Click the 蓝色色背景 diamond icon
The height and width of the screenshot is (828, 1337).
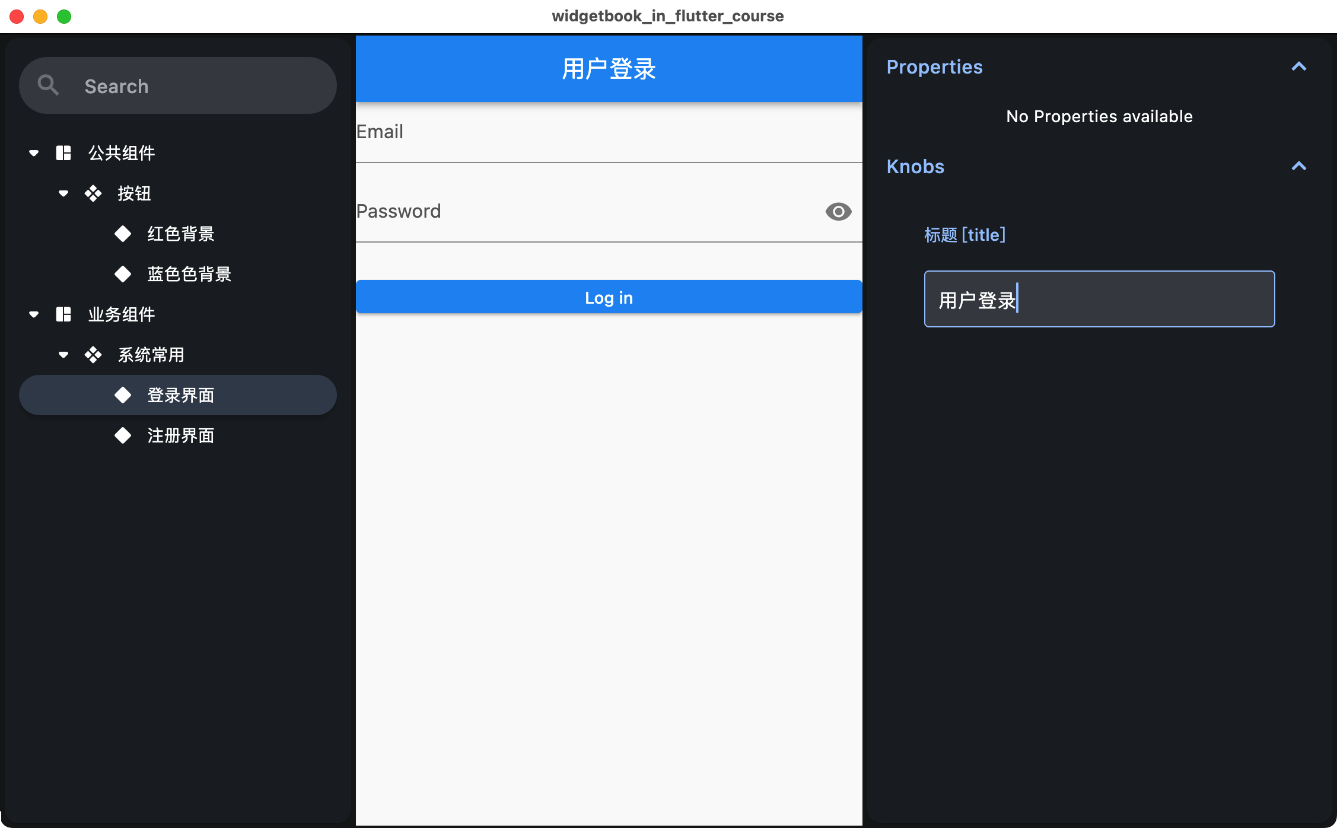(x=123, y=274)
